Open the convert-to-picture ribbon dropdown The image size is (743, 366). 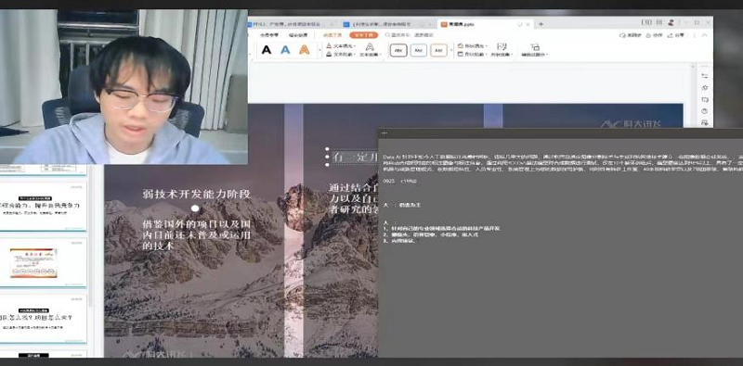(535, 50)
